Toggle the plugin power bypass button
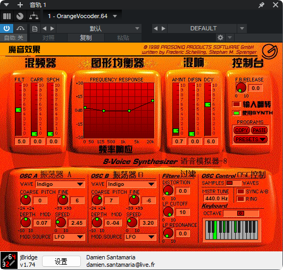 [6, 28]
